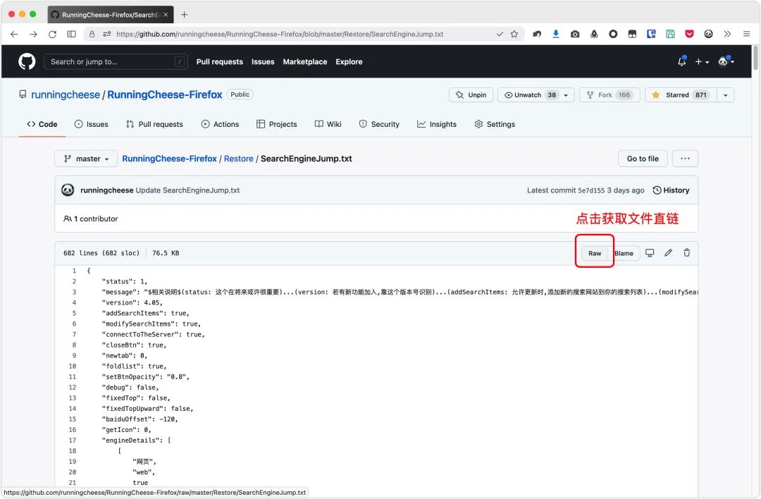Open Explore in top navigation
This screenshot has width=761, height=499.
[x=349, y=61]
